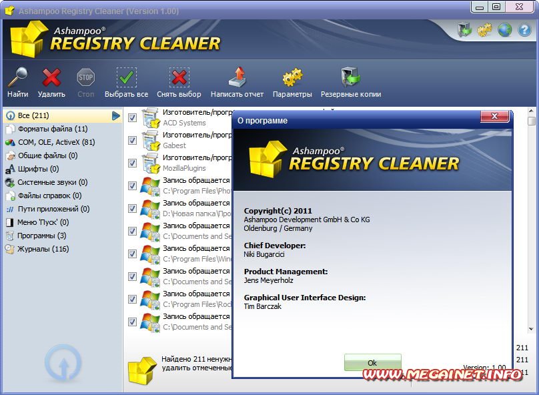Click Снять выбор red X icon
The width and height of the screenshot is (539, 395).
(179, 77)
